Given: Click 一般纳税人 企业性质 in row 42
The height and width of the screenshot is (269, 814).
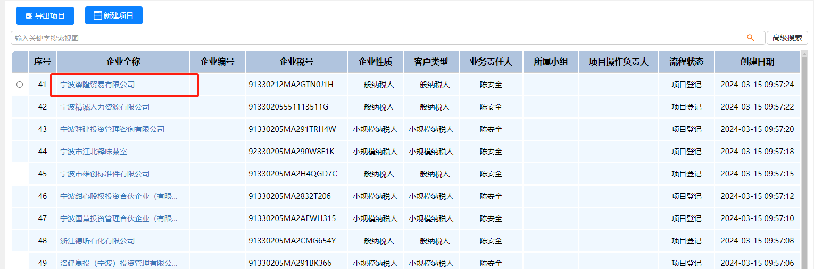Looking at the screenshot, I should 376,107.
